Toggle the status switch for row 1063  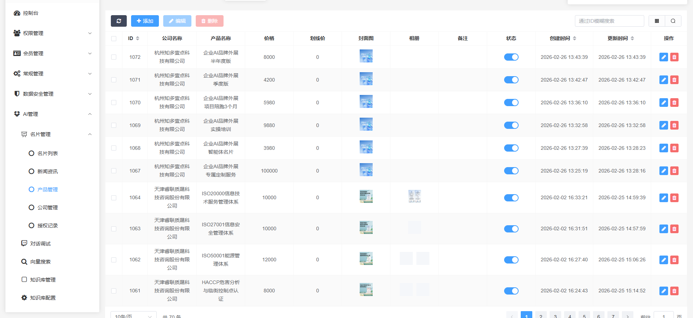(x=511, y=229)
